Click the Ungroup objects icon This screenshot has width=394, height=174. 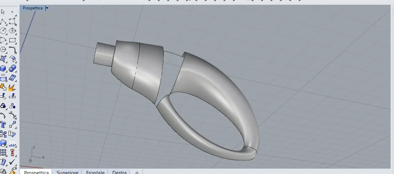[x=12, y=106]
